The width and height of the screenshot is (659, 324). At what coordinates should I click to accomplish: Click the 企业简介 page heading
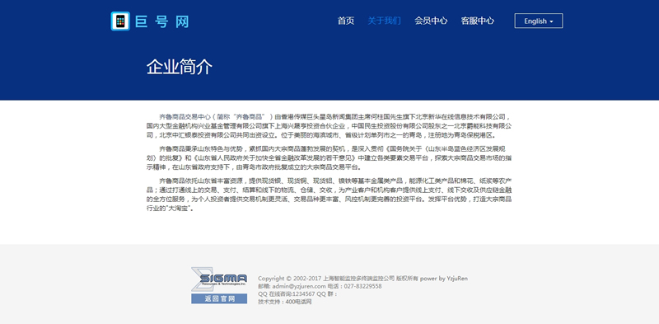click(x=180, y=67)
